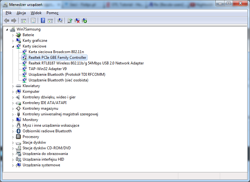The width and height of the screenshot is (250, 182).
Task: Expand the Komputer category
Action: 13,92
